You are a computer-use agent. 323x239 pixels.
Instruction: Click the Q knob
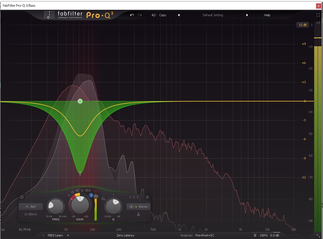[x=113, y=206]
